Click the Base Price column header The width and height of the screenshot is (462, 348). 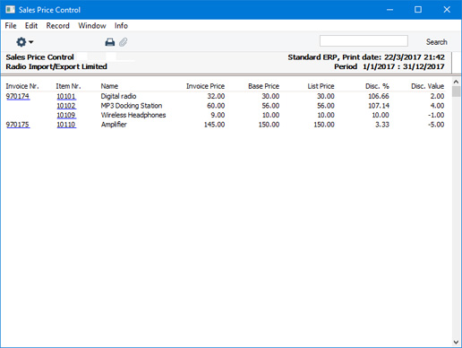[x=263, y=86]
